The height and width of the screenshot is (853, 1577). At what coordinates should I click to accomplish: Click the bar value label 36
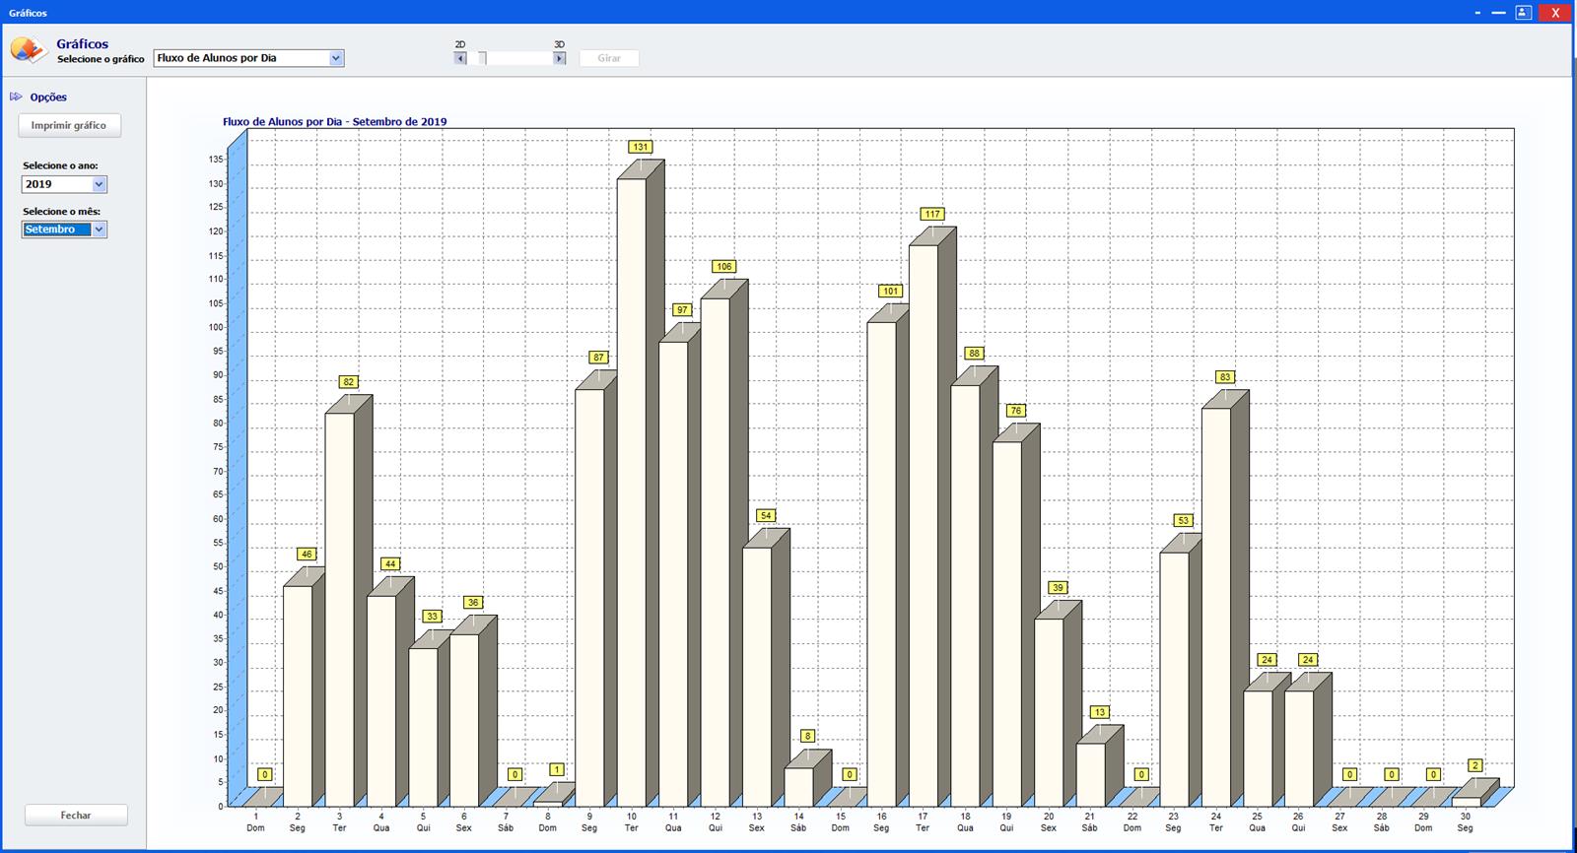(473, 603)
